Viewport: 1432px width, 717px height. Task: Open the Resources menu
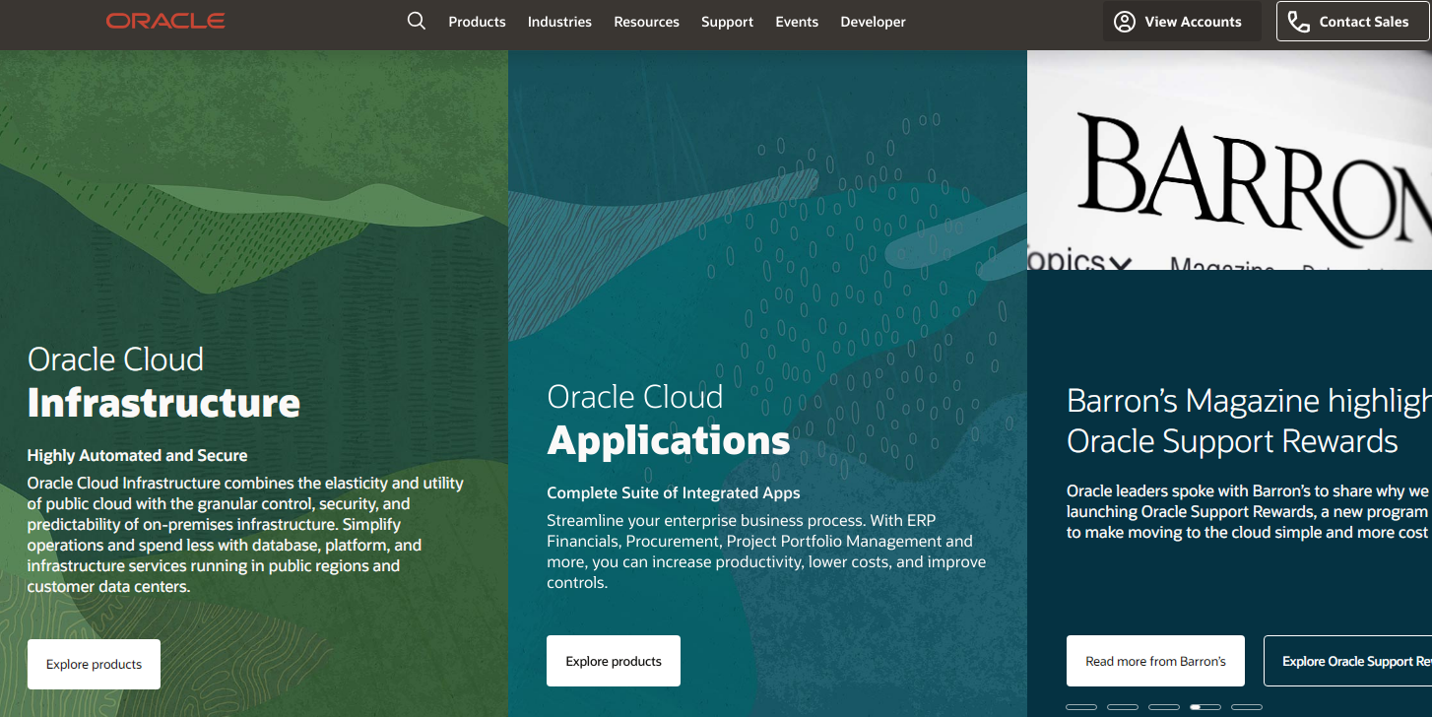pos(646,22)
